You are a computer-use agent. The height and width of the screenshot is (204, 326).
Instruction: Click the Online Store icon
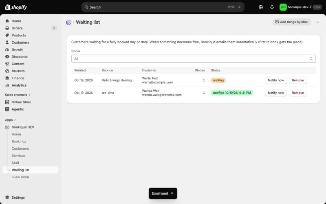(x=7, y=102)
